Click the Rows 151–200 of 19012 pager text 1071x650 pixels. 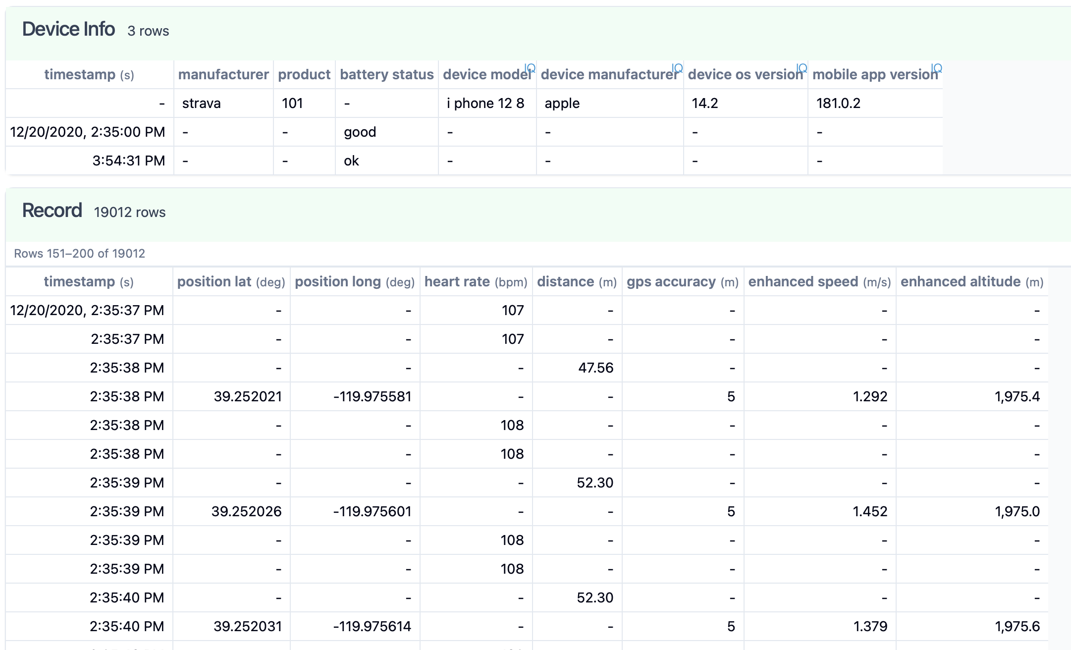click(79, 254)
